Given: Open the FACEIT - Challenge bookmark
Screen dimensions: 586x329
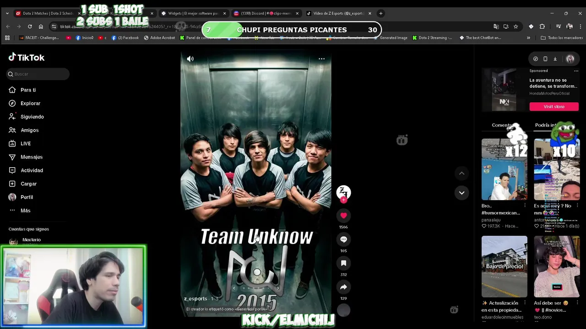Looking at the screenshot, I should pos(39,38).
